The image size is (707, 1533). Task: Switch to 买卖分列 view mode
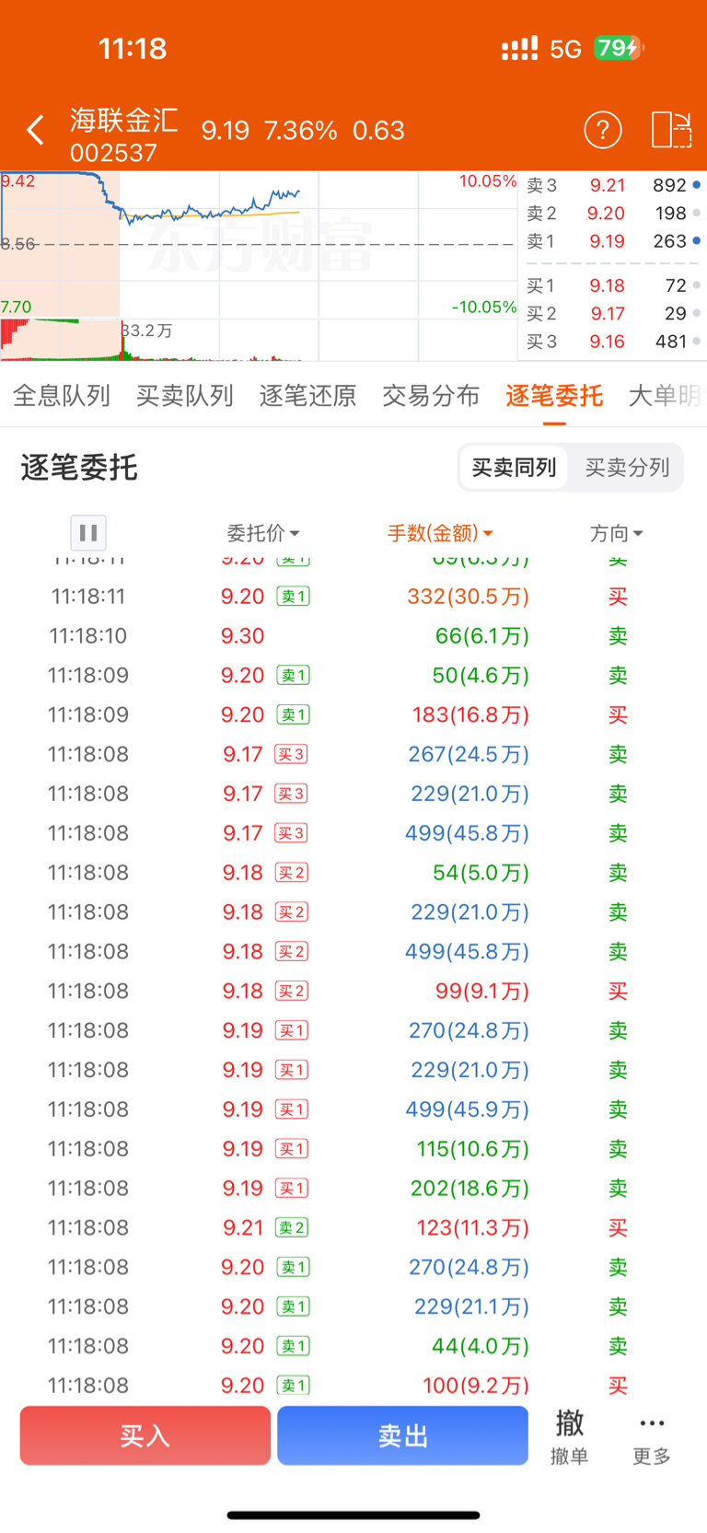tap(627, 468)
